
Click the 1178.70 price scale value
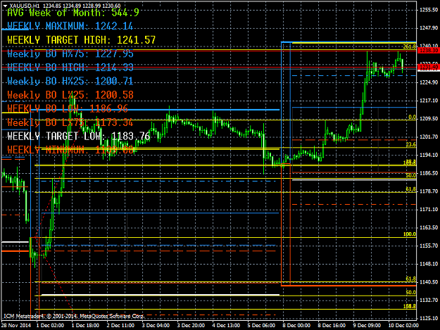[429, 191]
